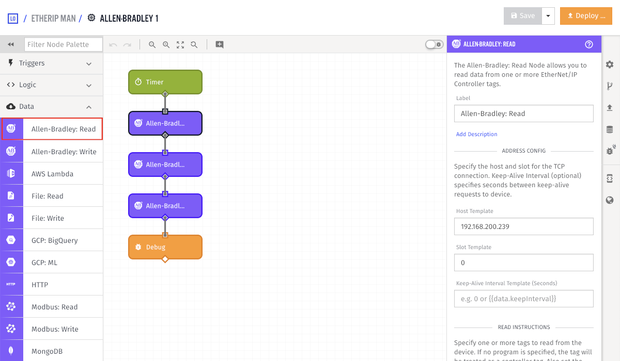Go to the ETHERIP MAN breadcrumb link

click(x=53, y=19)
